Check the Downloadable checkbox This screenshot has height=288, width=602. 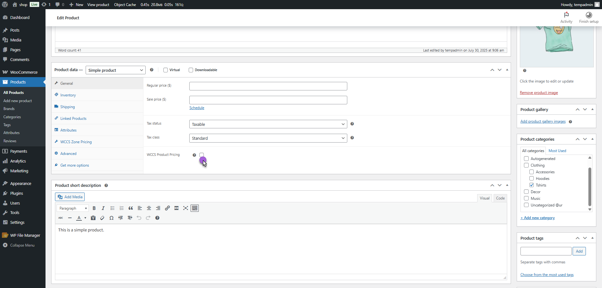[191, 70]
